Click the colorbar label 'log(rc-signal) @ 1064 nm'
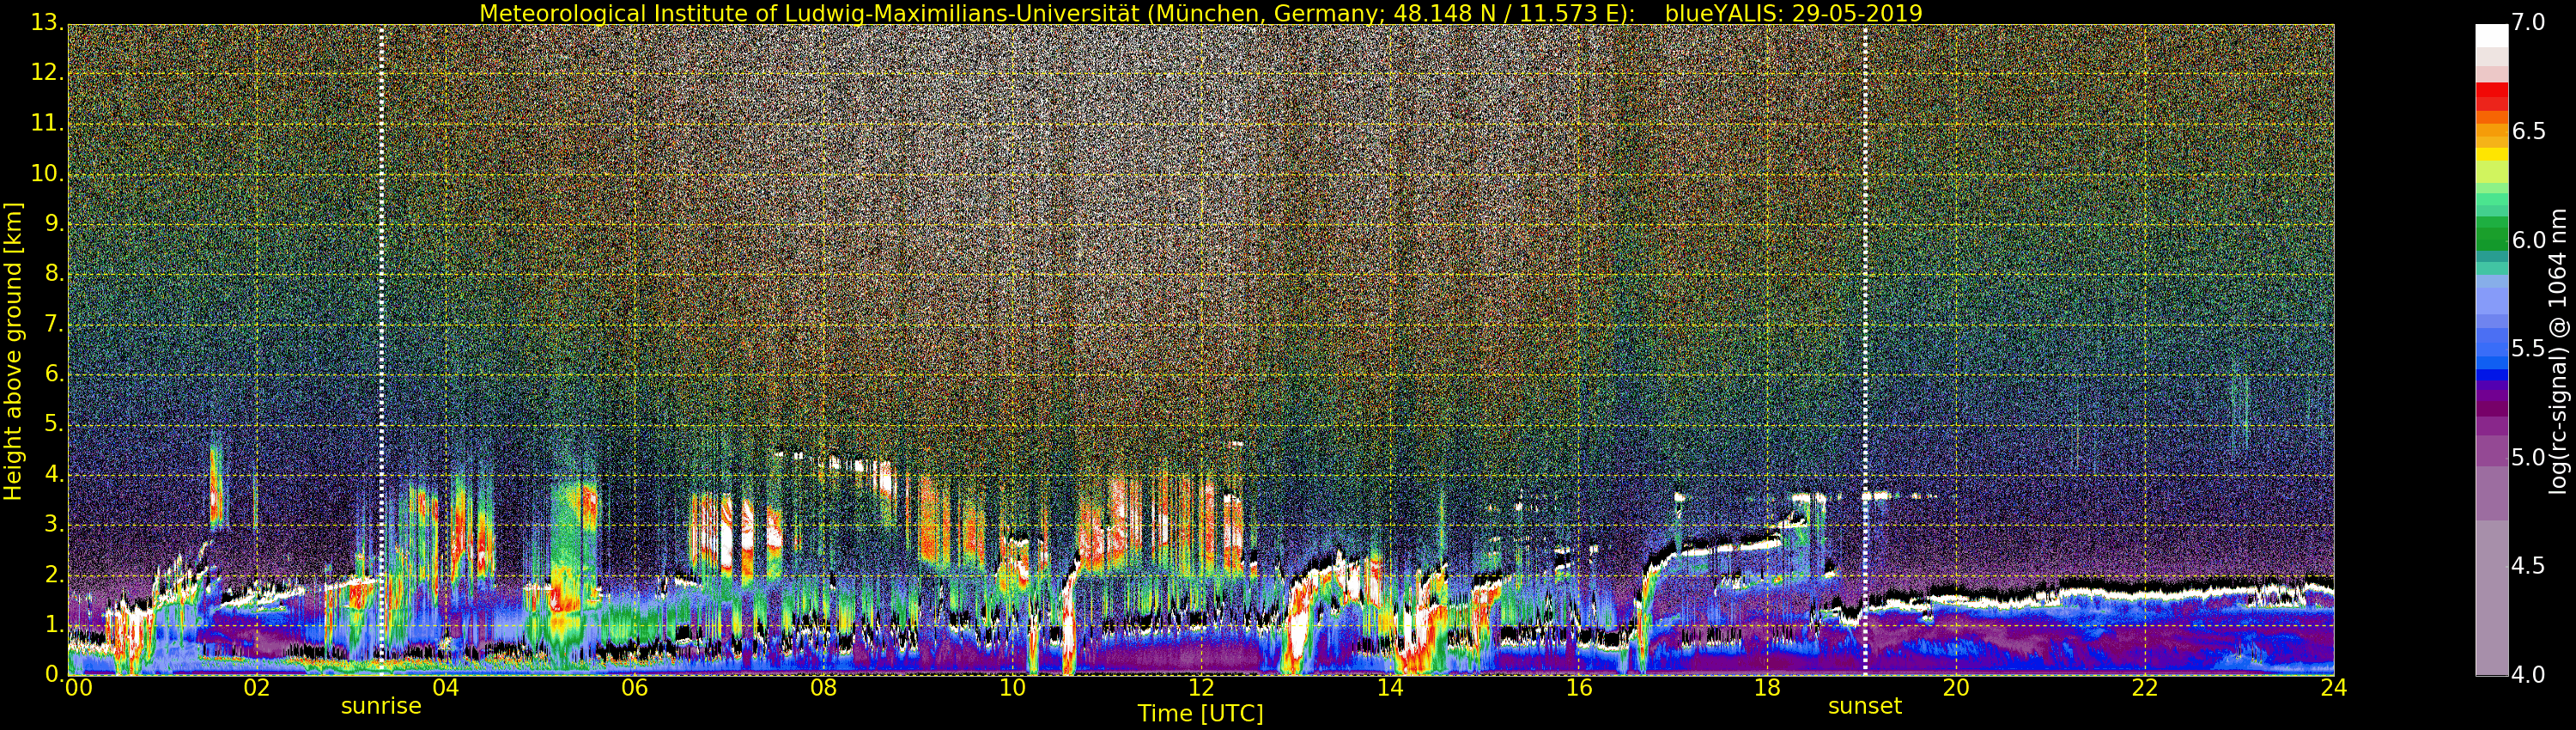The height and width of the screenshot is (730, 2576). [2559, 351]
